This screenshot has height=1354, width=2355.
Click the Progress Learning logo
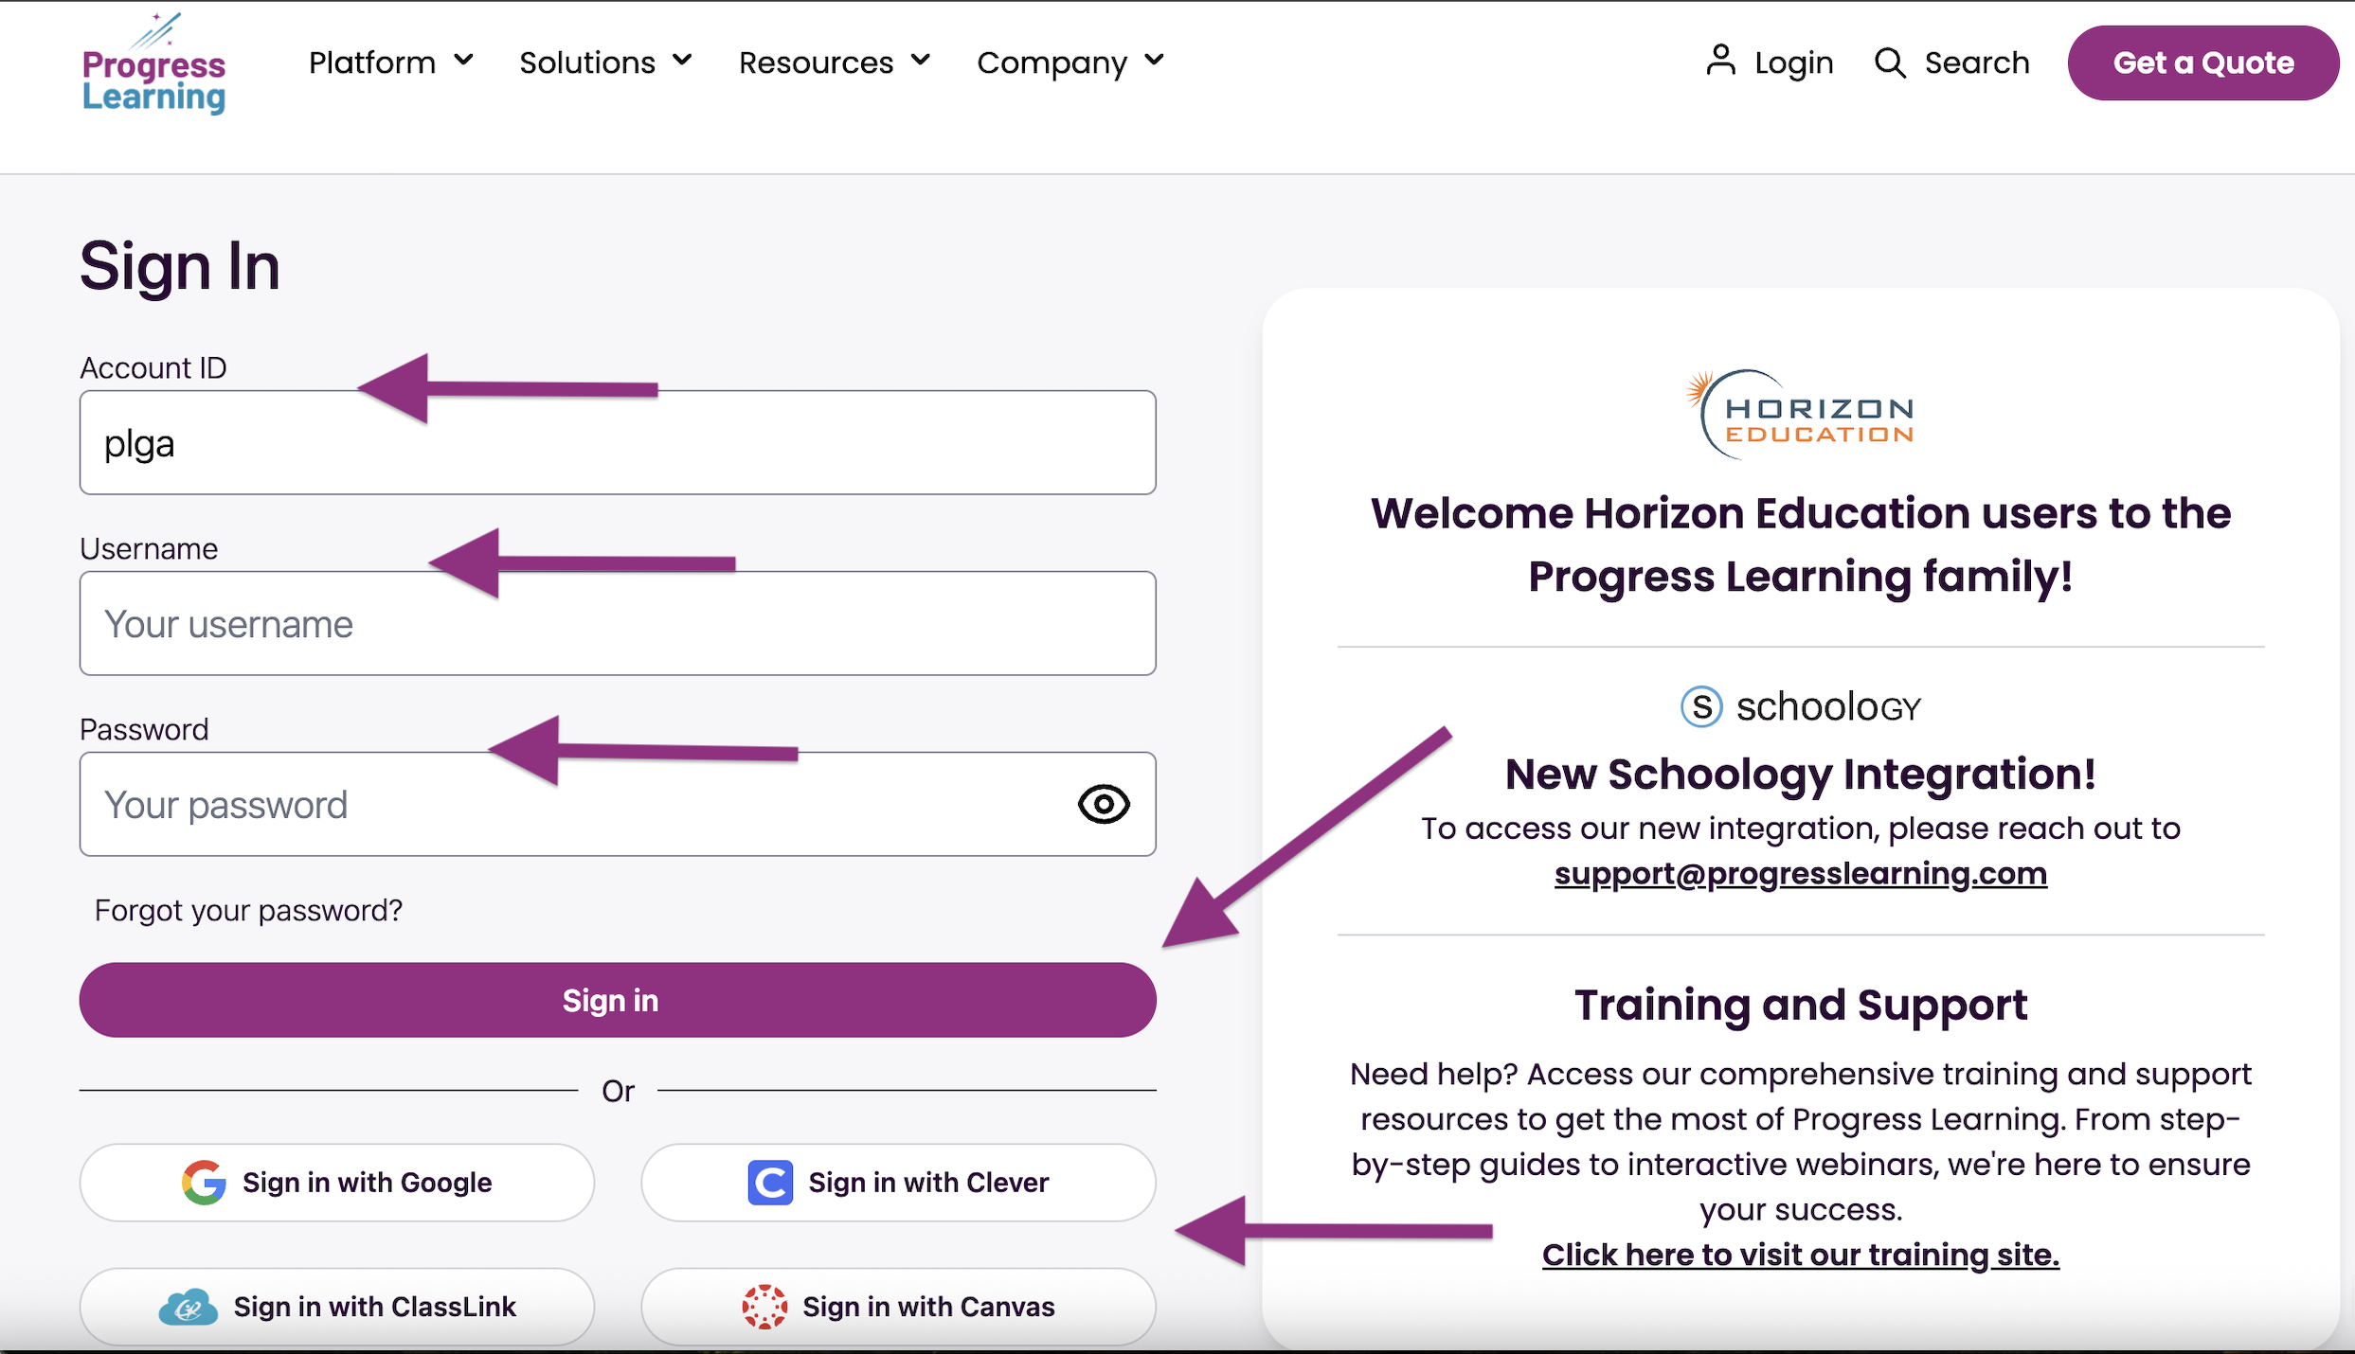154,63
